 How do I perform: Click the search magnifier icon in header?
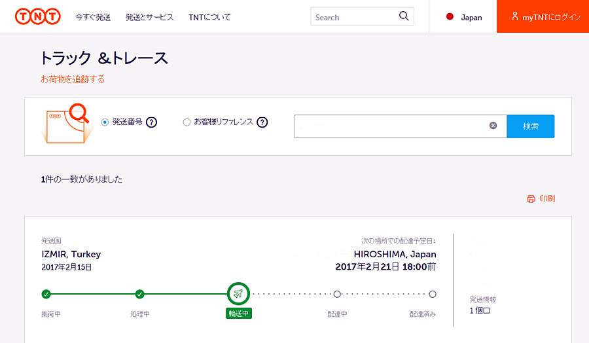[x=403, y=16]
